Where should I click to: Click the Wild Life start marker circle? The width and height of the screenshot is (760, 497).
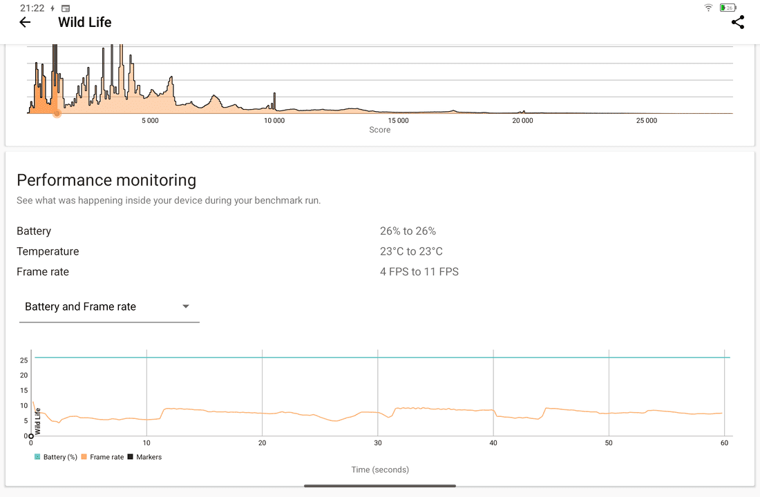click(31, 436)
